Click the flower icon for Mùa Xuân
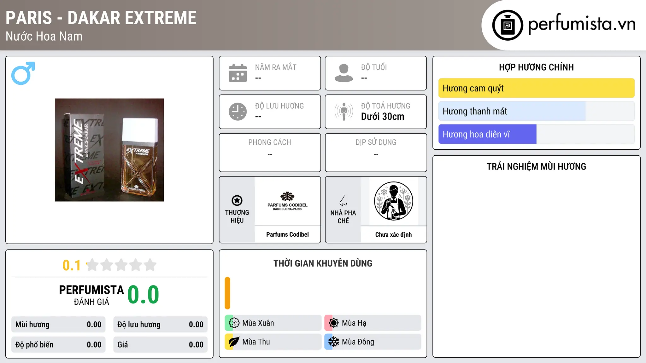 (x=234, y=323)
